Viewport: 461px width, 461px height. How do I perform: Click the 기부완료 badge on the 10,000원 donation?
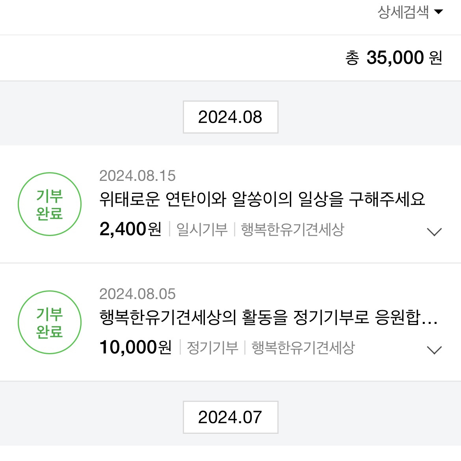click(x=49, y=323)
